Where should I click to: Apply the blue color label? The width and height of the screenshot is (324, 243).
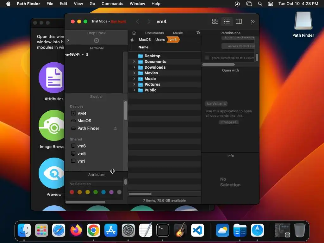tap(103, 192)
